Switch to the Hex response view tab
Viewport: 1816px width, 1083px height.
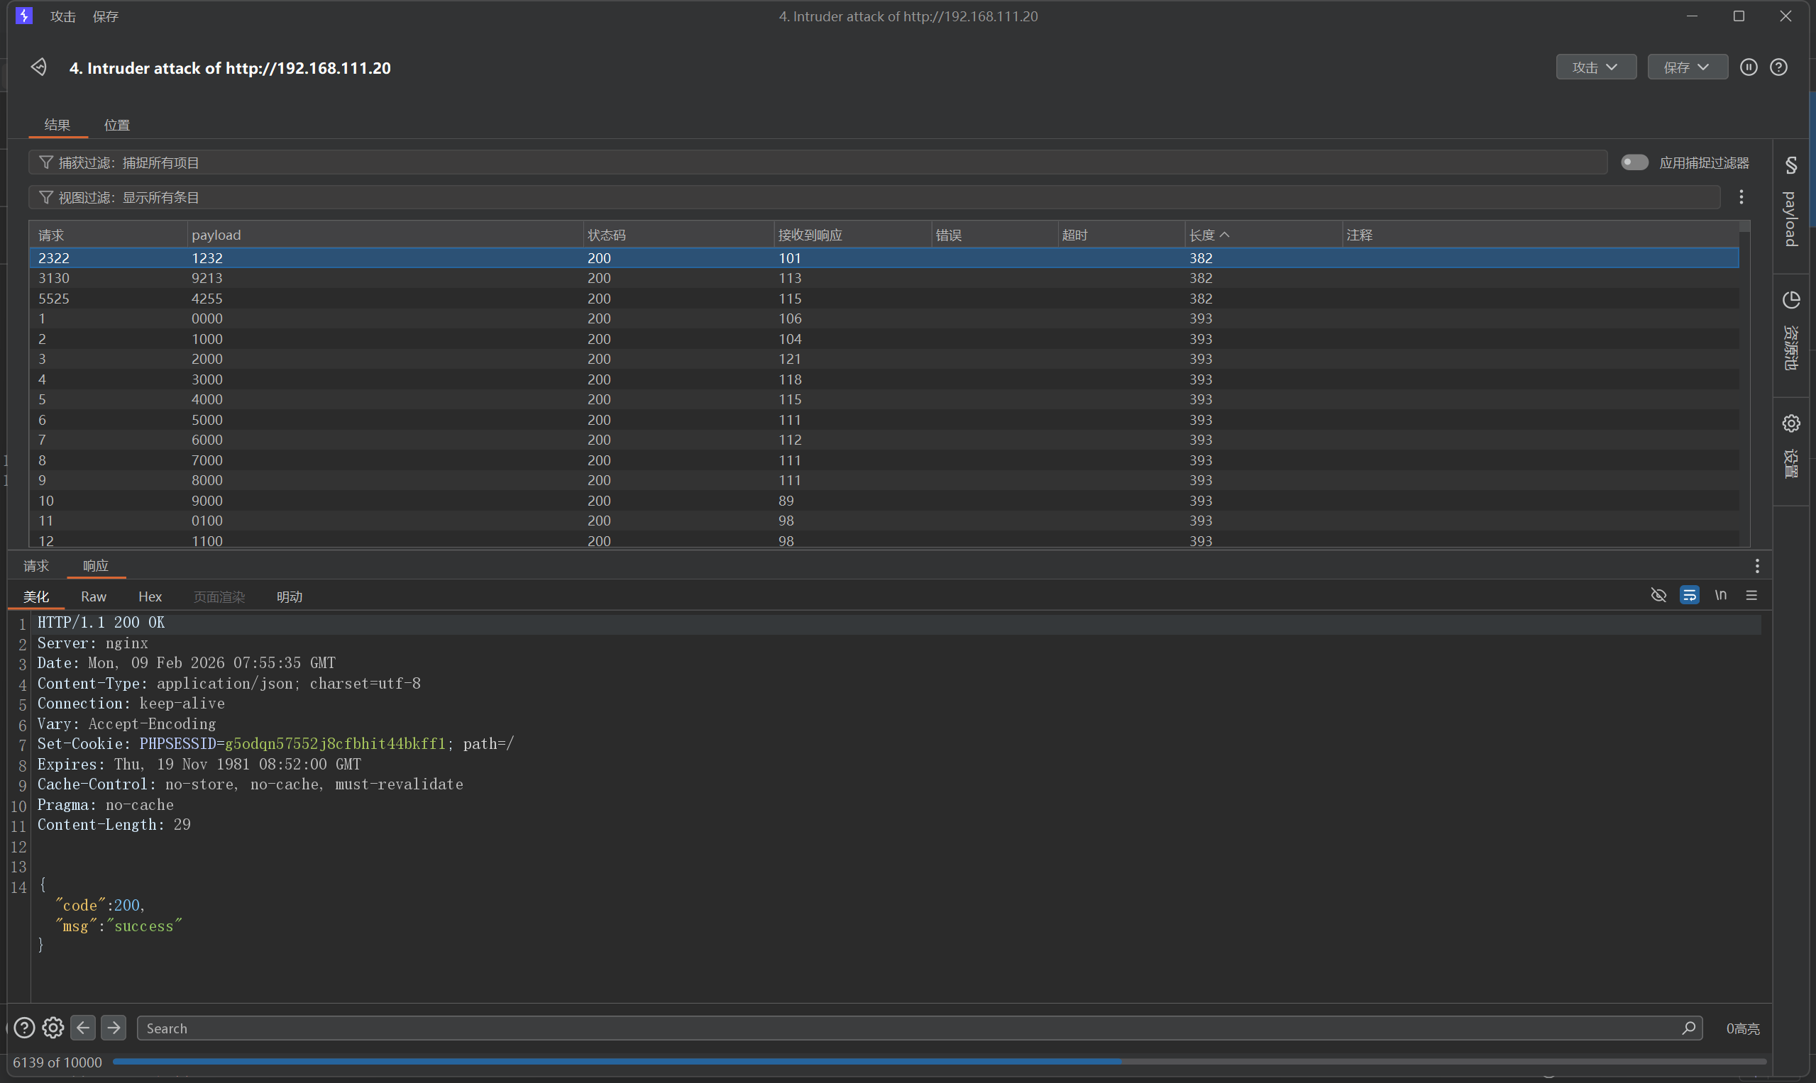[x=150, y=596]
